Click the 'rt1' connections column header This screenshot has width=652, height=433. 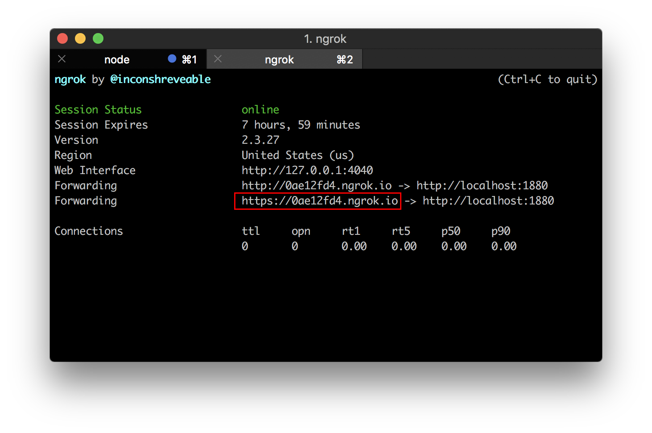pyautogui.click(x=351, y=231)
